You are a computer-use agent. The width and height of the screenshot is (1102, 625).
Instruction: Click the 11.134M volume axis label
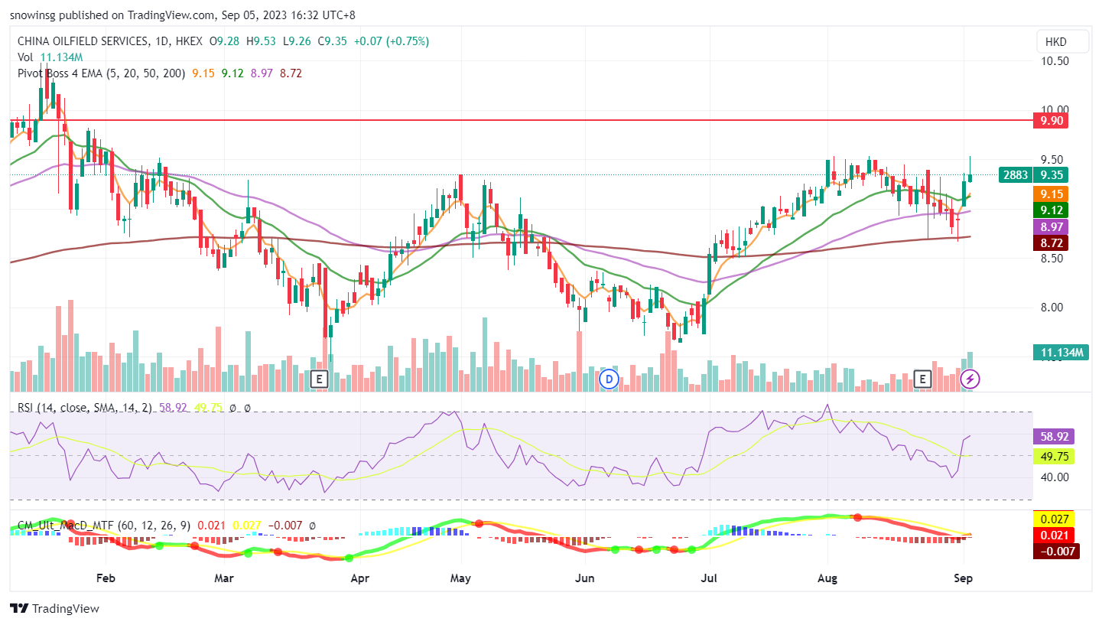point(1060,352)
